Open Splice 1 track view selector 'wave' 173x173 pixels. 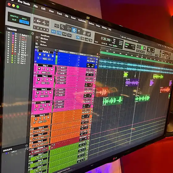coord(44,59)
